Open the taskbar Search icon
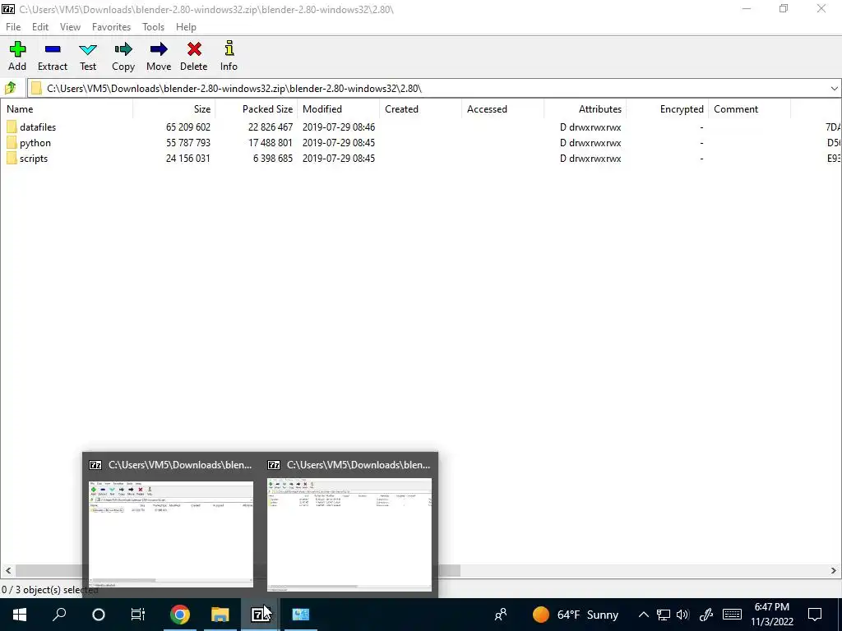Screen dimensions: 842x631 pos(59,615)
